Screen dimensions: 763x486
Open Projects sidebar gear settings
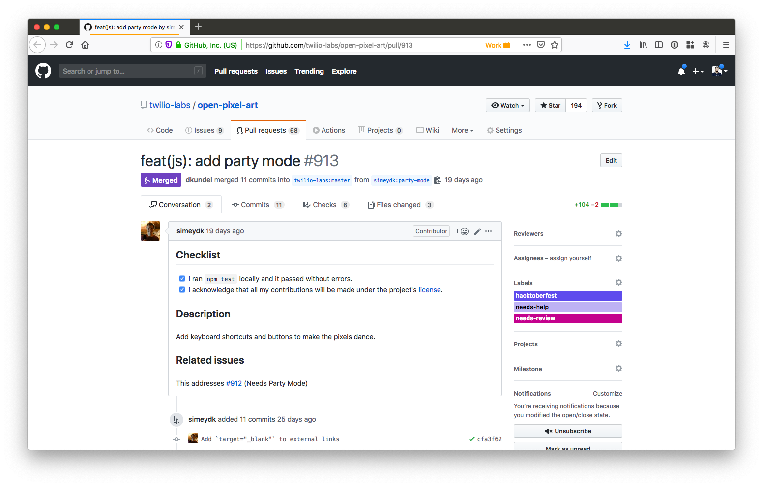pos(619,343)
